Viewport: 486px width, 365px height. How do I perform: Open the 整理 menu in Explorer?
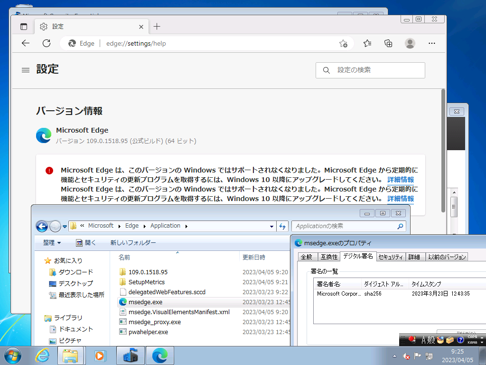coord(49,242)
